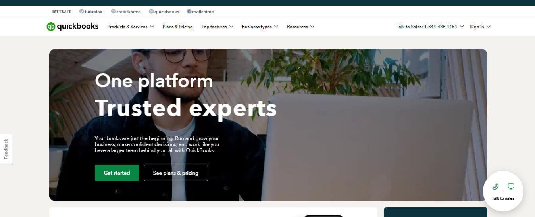Open the Business types dropdown
The width and height of the screenshot is (535, 217).
point(260,27)
